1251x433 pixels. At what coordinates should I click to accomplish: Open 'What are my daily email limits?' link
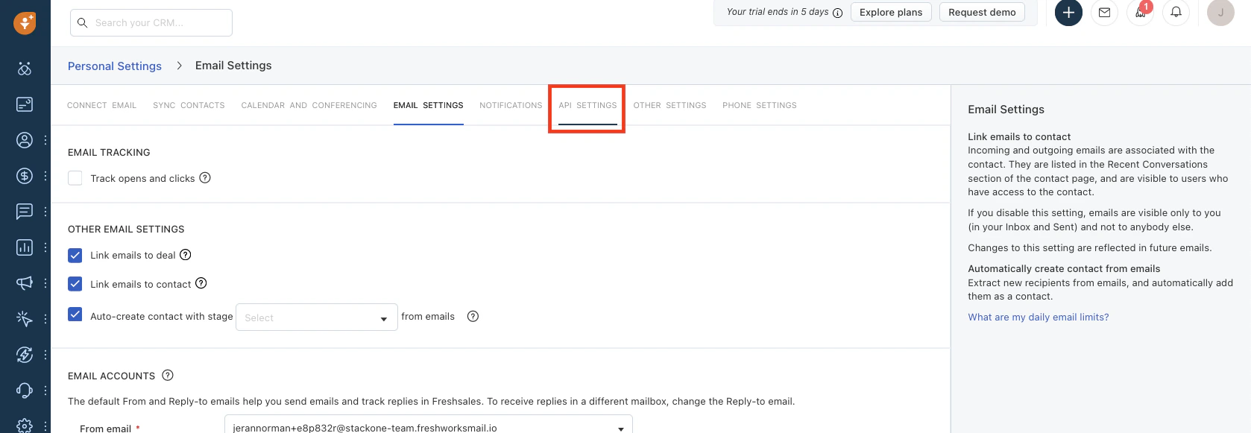[x=1039, y=317]
